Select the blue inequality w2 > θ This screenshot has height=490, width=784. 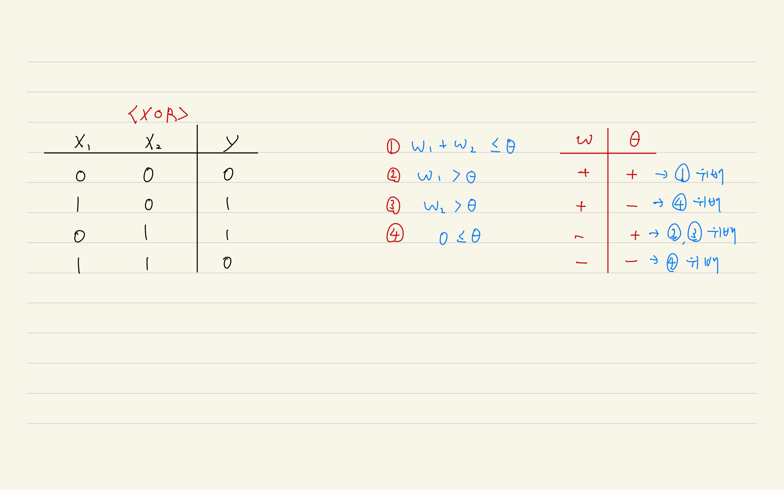450,206
